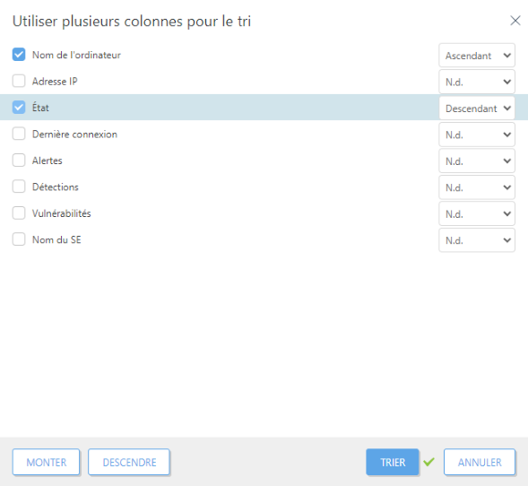Viewport: 528px width, 486px height.
Task: Cancel with the ANNULER button
Action: tap(480, 462)
